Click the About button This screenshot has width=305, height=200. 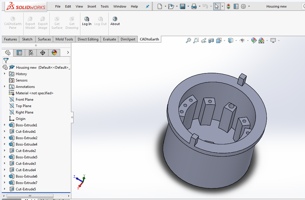coord(115,21)
